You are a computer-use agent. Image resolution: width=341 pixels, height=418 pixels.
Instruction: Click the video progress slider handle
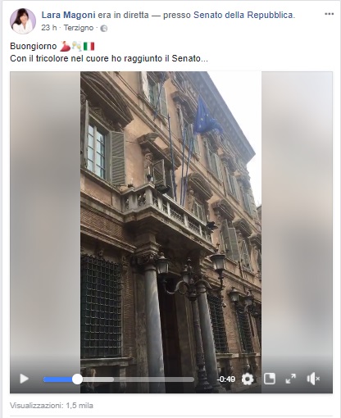click(77, 379)
